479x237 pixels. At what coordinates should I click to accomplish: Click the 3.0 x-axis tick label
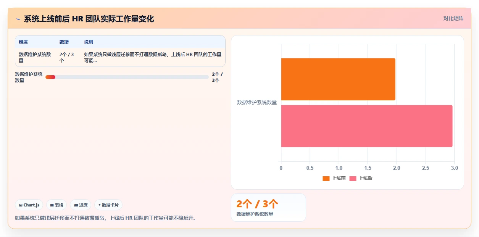point(454,168)
